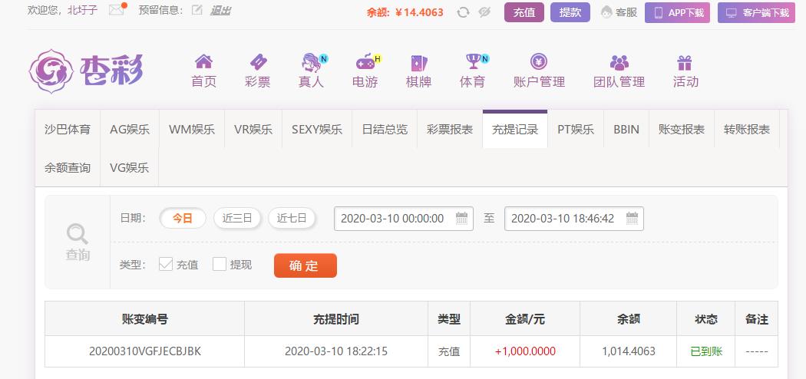The image size is (806, 379).
Task: Click the edit reserved info pencil icon
Action: [x=197, y=10]
